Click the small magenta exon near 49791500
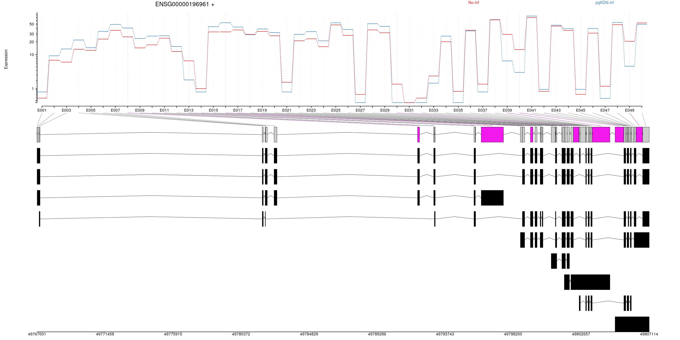The height and width of the screenshot is (340, 680). coord(418,135)
